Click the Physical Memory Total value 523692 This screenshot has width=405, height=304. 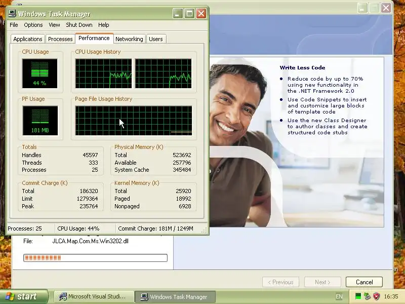(x=182, y=155)
